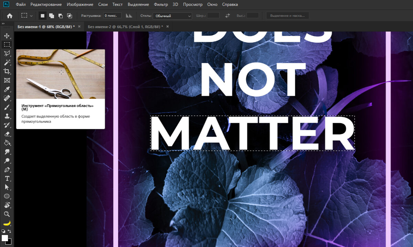Select the Eraser tool

click(7, 134)
